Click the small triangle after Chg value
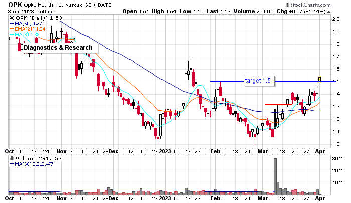 328,12
